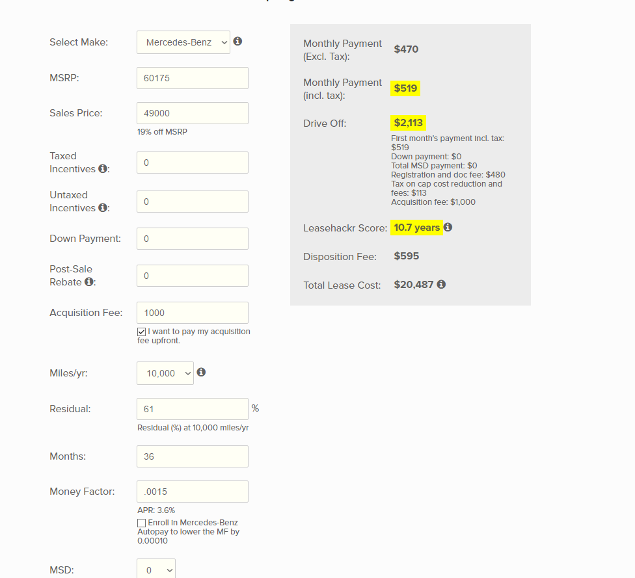Click the Sales Price input field
635x578 pixels.
(x=193, y=113)
